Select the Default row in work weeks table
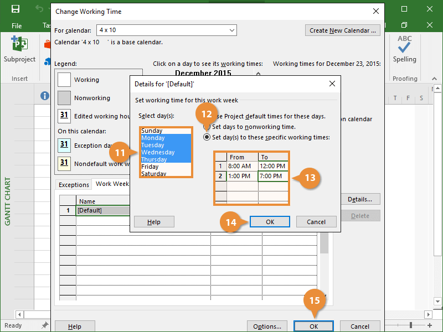The height and width of the screenshot is (332, 443). pyautogui.click(x=102, y=210)
